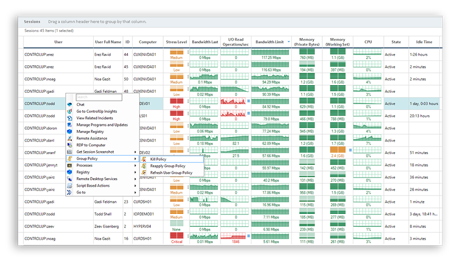Click the Computer column header
Viewport: 460px width, 266px height.
tap(148, 42)
